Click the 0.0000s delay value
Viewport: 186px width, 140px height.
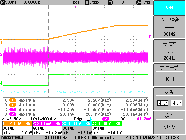click(x=32, y=2)
